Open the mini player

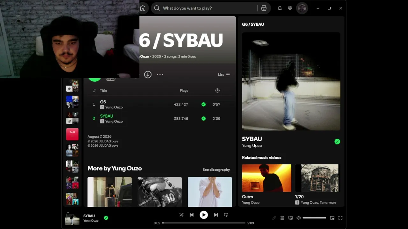pos(332,218)
